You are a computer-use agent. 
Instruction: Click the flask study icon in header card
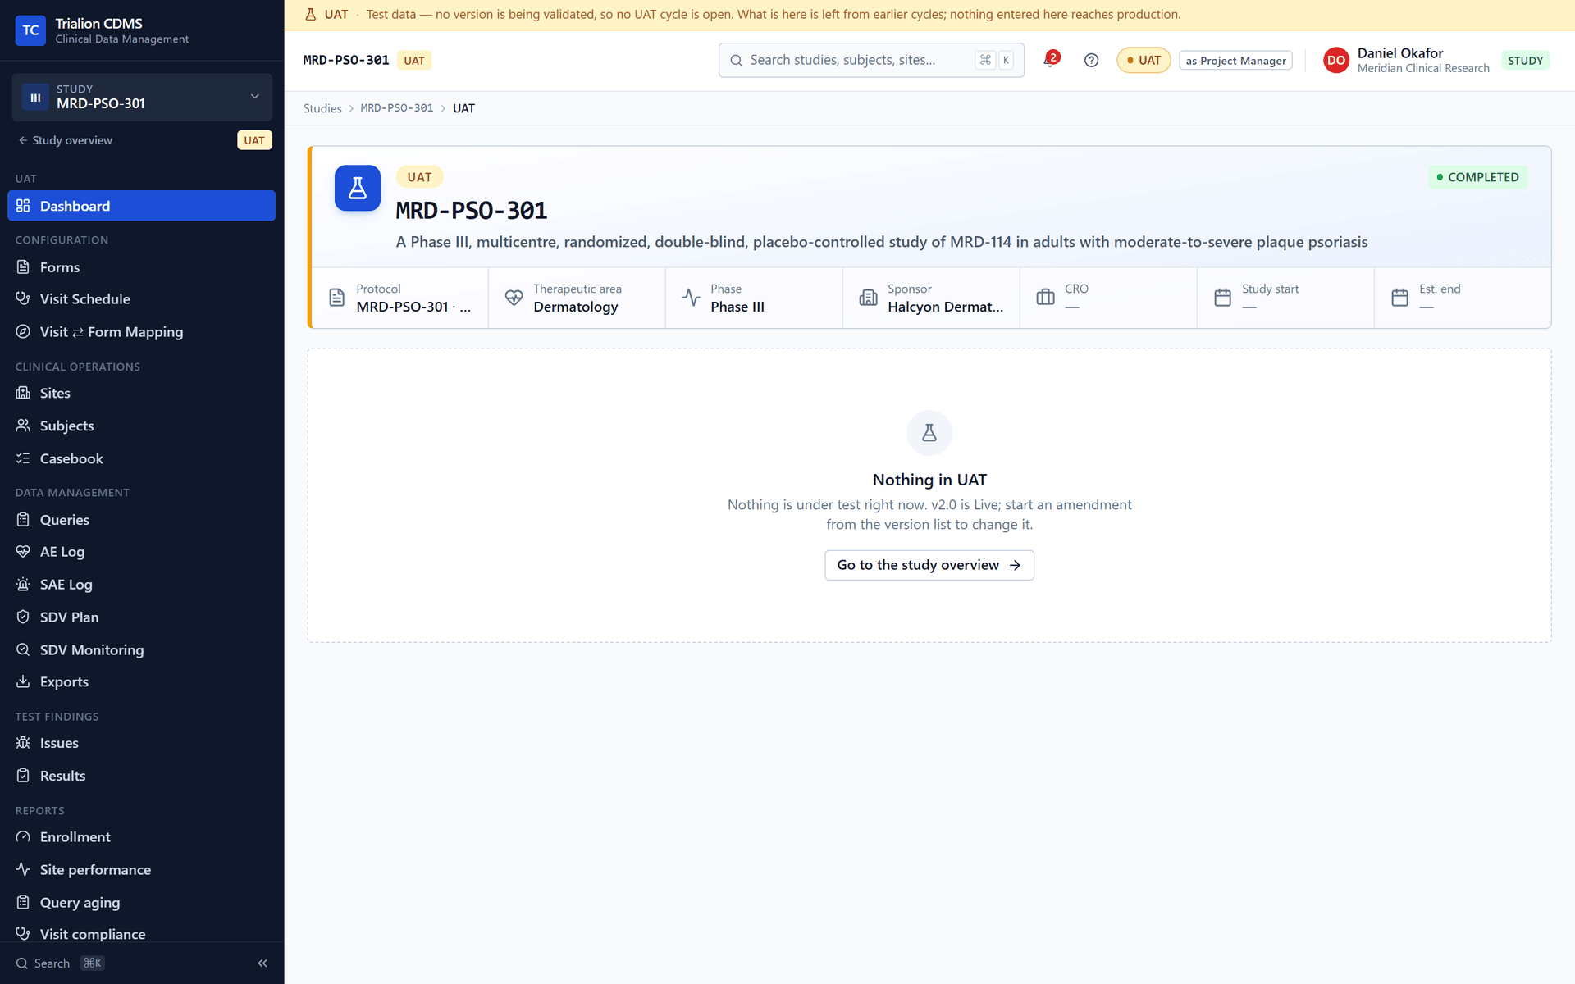click(x=358, y=188)
